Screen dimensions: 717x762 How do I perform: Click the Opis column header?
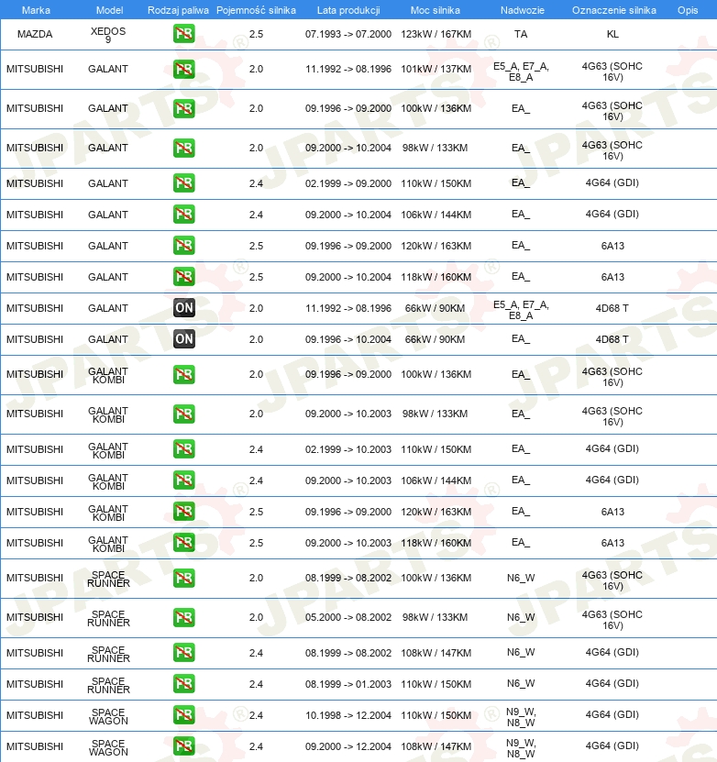pos(688,10)
